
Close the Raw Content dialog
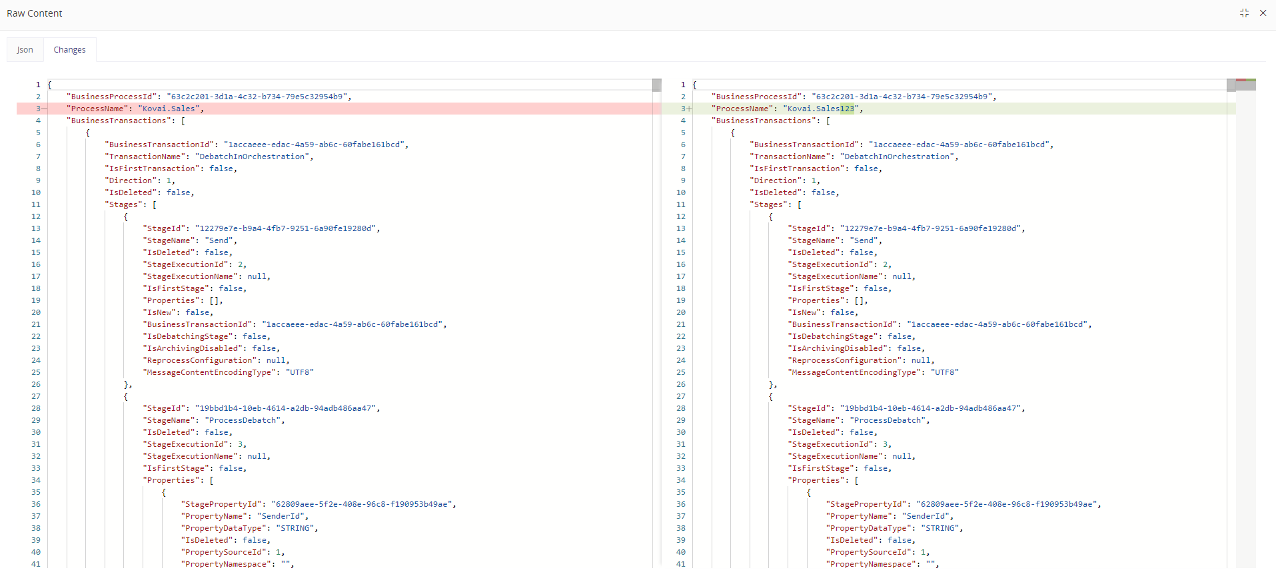click(x=1263, y=13)
